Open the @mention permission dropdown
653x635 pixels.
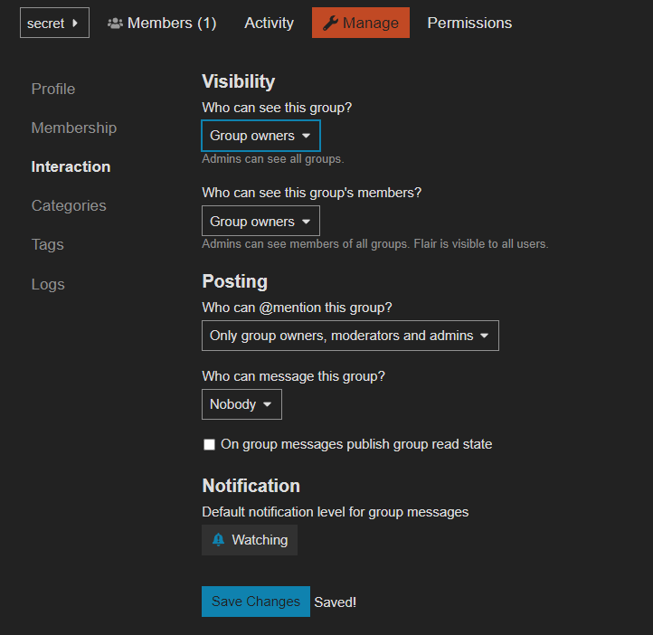point(350,336)
